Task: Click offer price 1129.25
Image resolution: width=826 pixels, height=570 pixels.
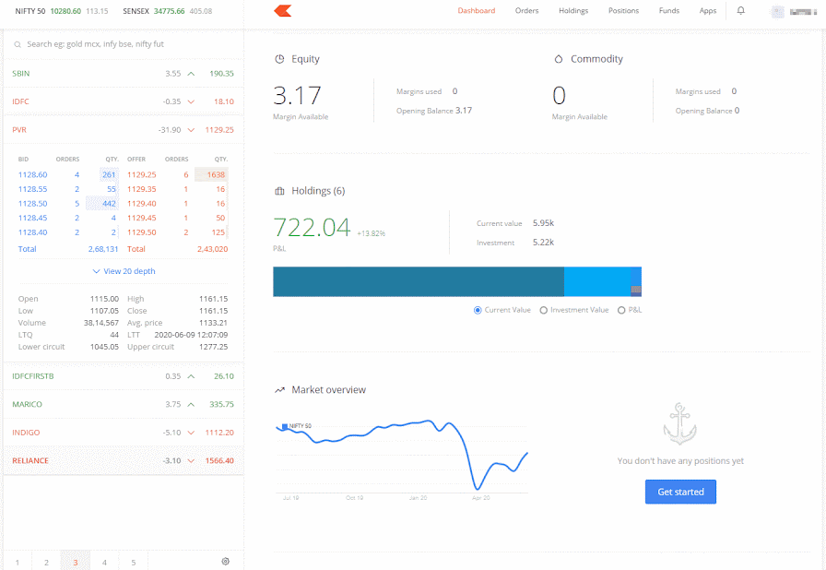Action: (142, 175)
